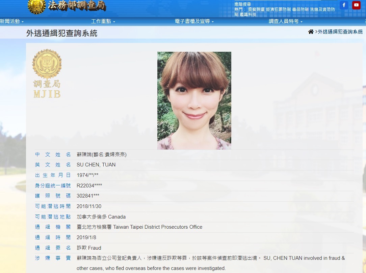Image resolution: width=366 pixels, height=273 pixels.
Task: Click the hot keyword 查察賄選
Action: [256, 9]
